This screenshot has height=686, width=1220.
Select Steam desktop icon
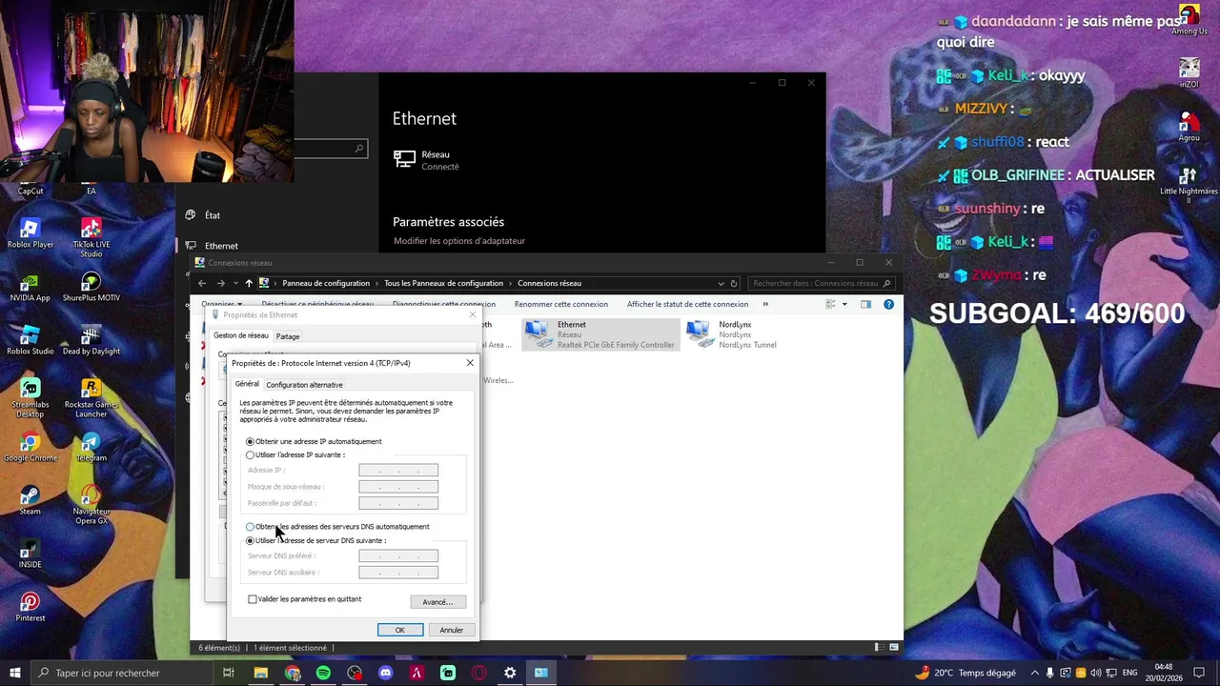click(30, 500)
